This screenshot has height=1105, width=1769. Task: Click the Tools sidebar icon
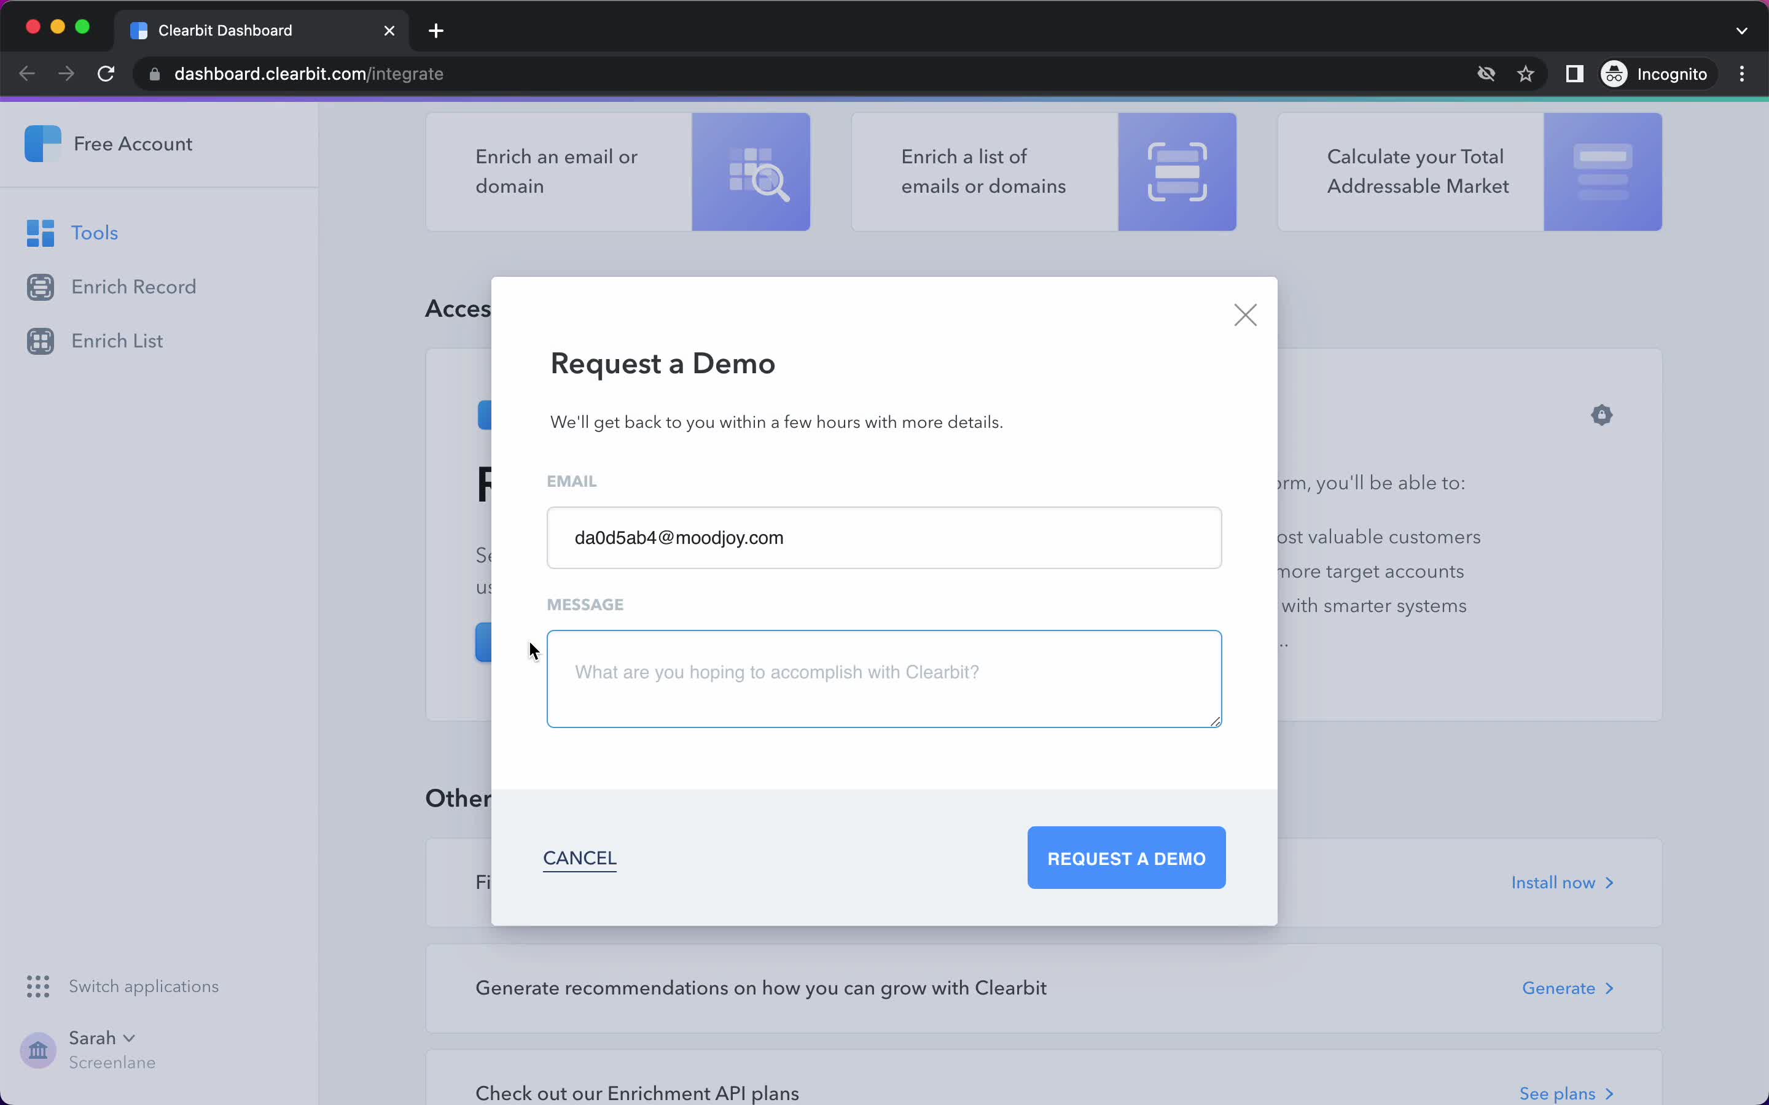coord(41,231)
